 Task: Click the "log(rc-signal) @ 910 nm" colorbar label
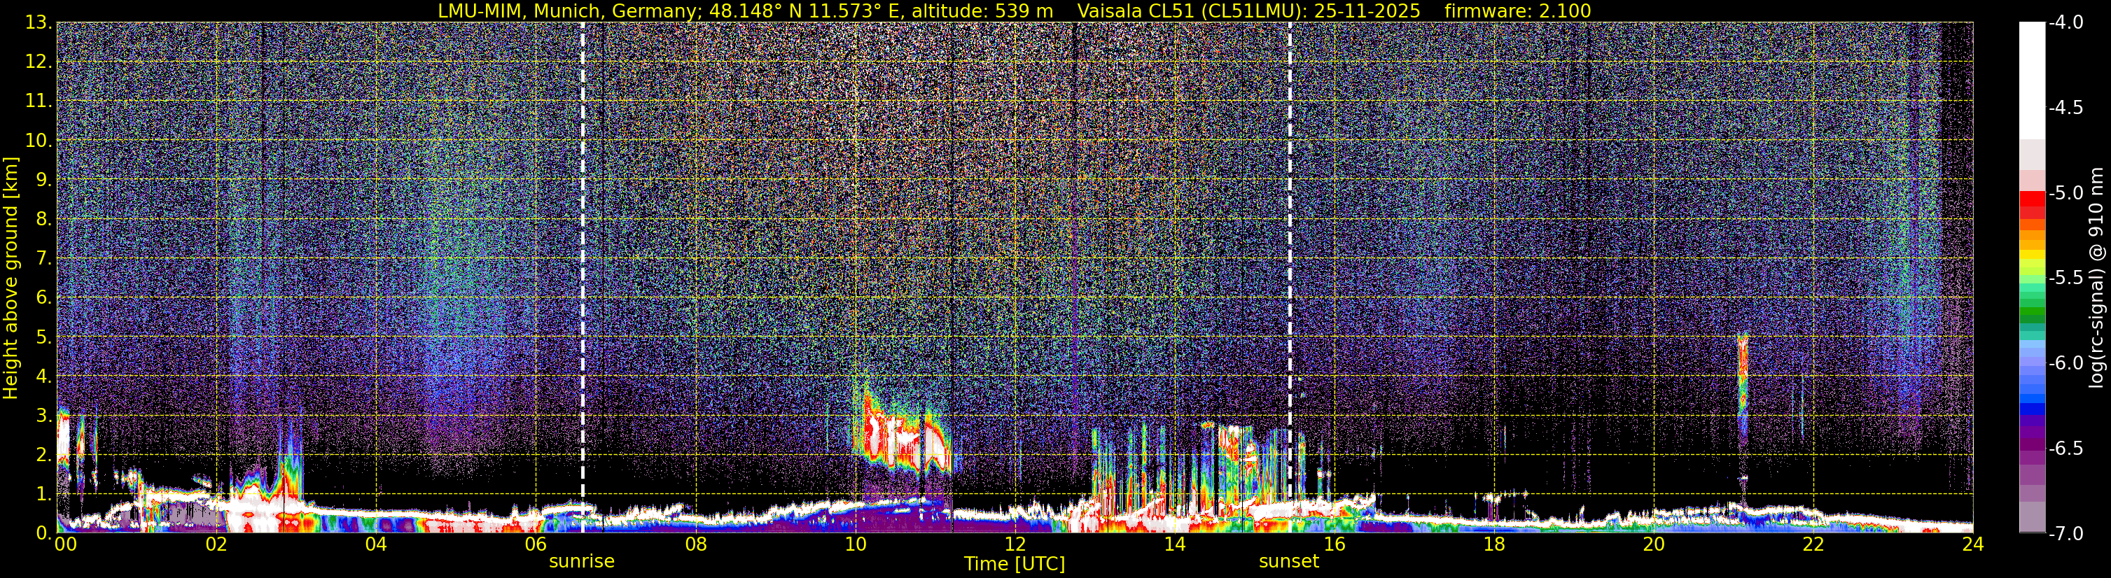point(2097,279)
